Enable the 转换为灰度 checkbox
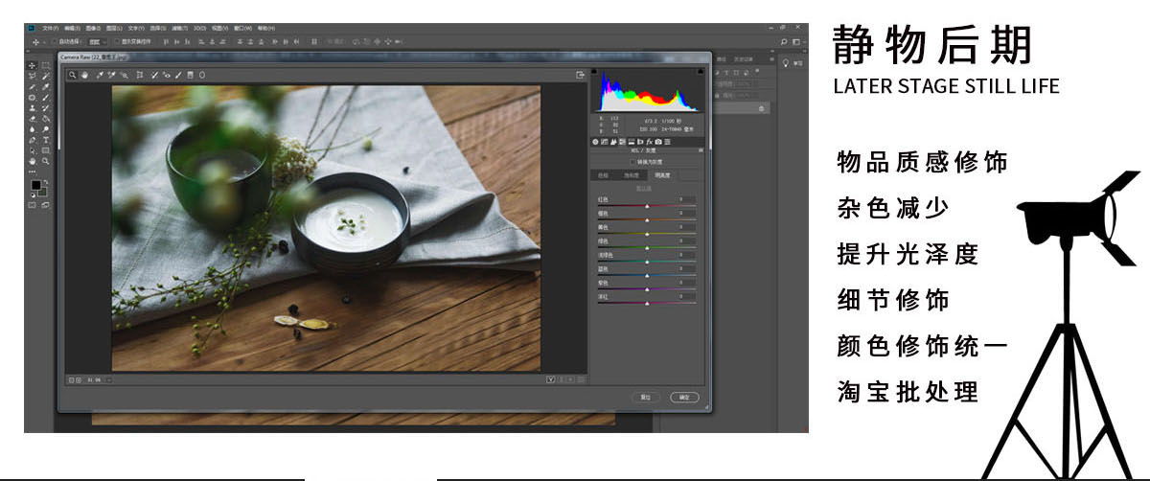 point(631,162)
